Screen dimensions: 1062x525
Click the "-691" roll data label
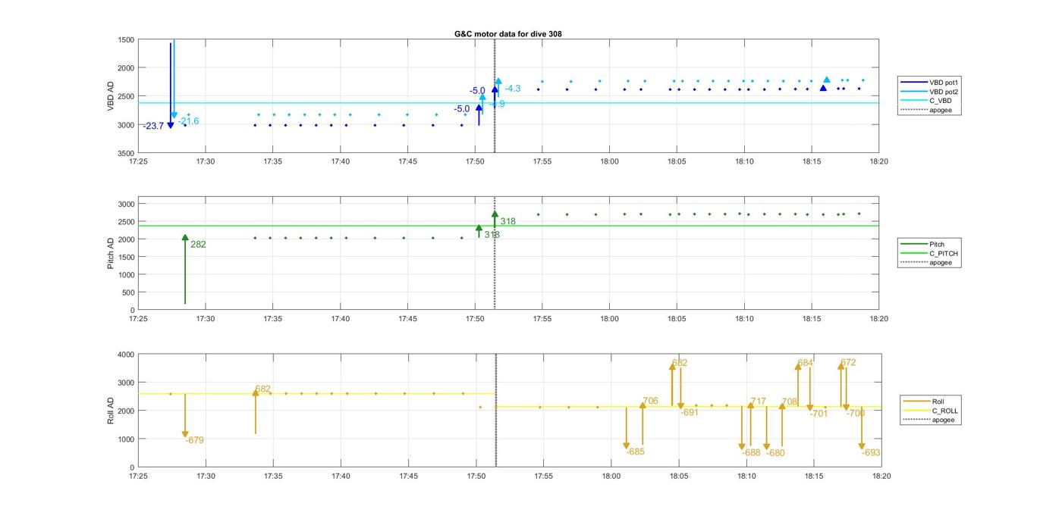690,412
